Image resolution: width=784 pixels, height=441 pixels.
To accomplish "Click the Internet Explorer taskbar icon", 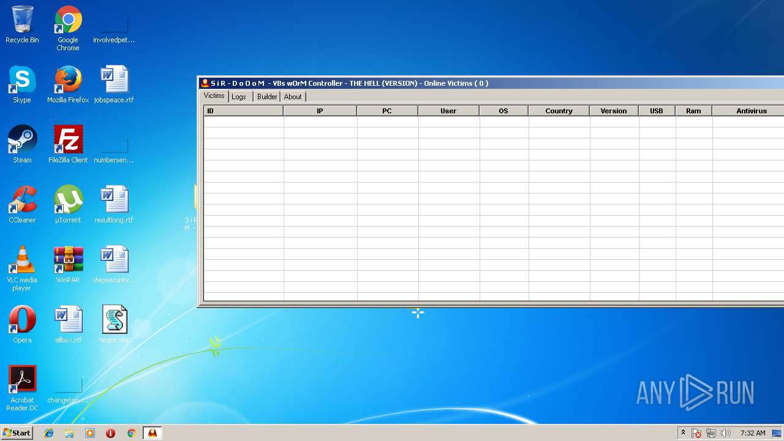I will tap(49, 433).
